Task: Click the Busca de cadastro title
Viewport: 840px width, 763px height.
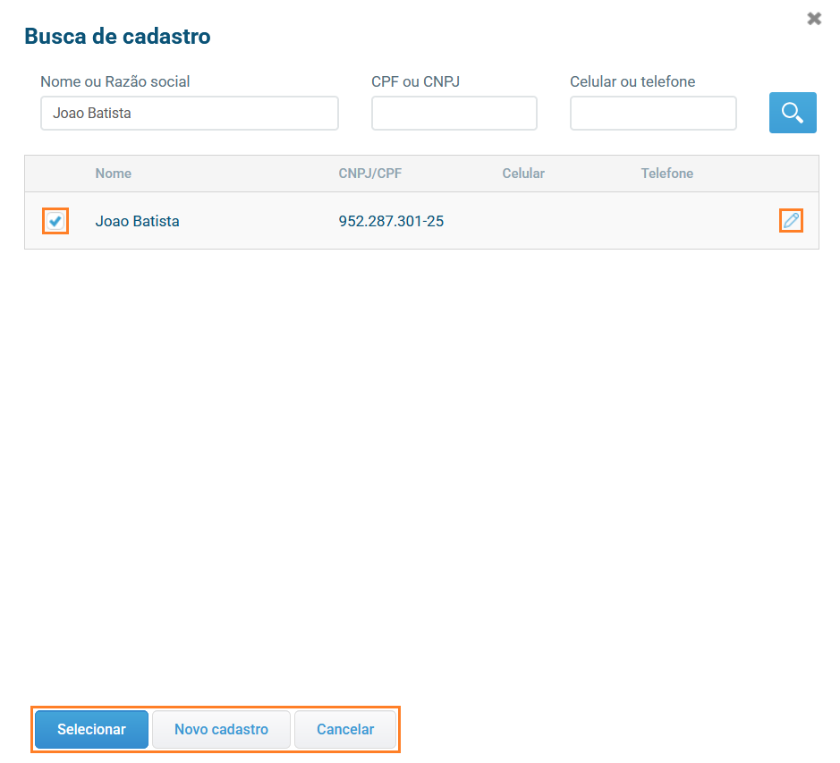Action: pos(117,37)
